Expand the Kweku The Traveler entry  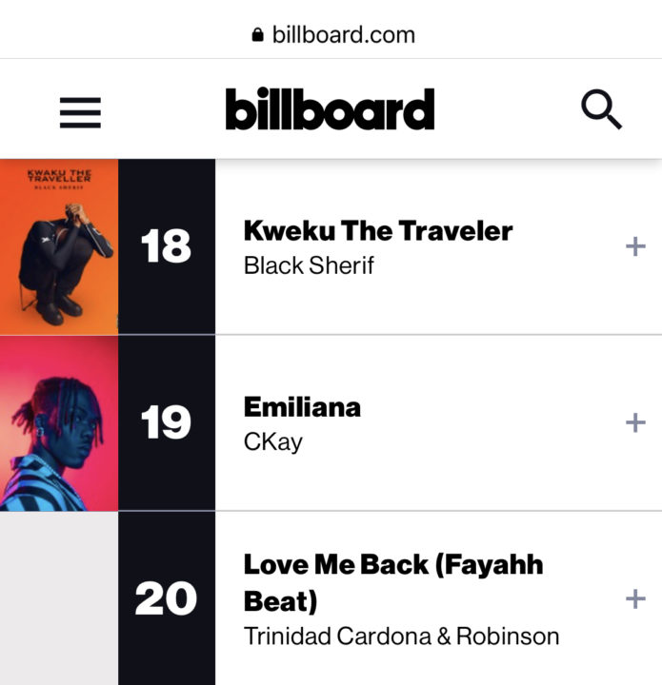click(635, 246)
